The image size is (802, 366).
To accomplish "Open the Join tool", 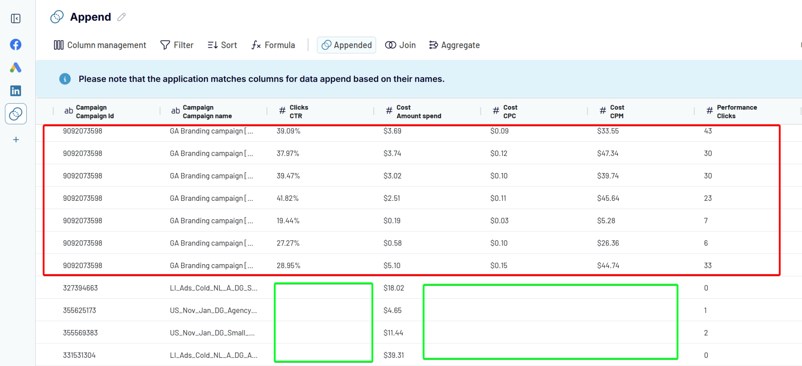I will coord(400,45).
